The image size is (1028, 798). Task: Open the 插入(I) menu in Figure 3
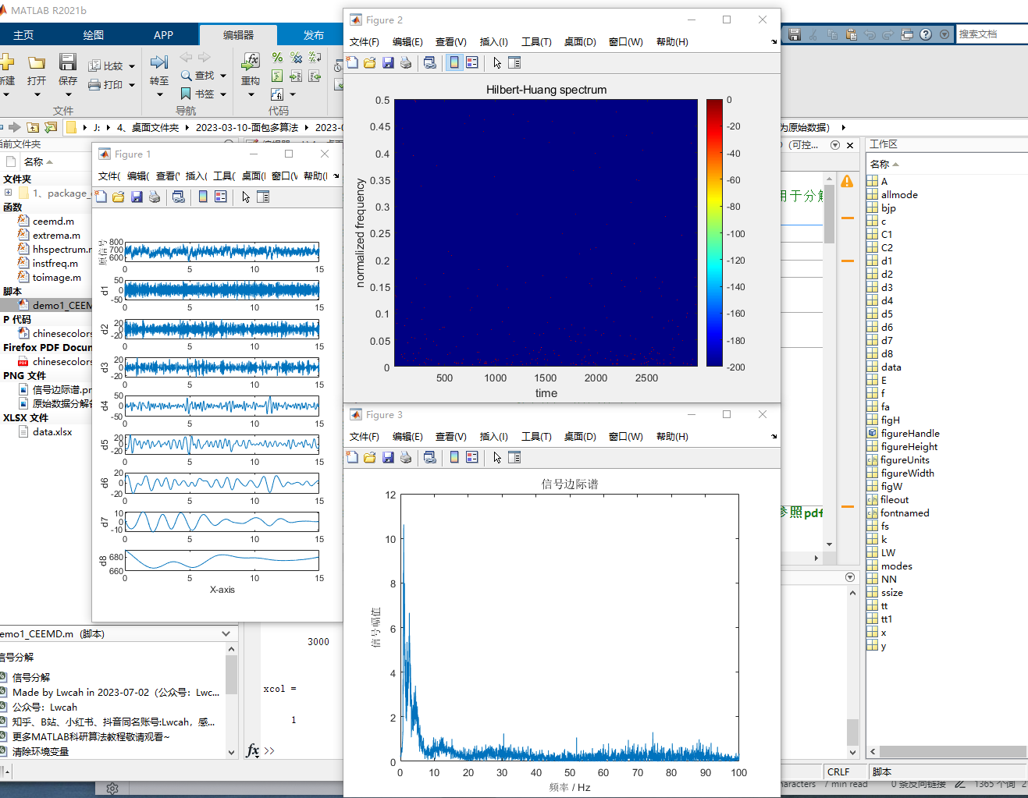493,436
